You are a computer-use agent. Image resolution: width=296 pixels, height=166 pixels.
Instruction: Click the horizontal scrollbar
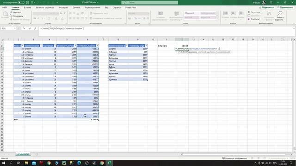tap(234, 154)
